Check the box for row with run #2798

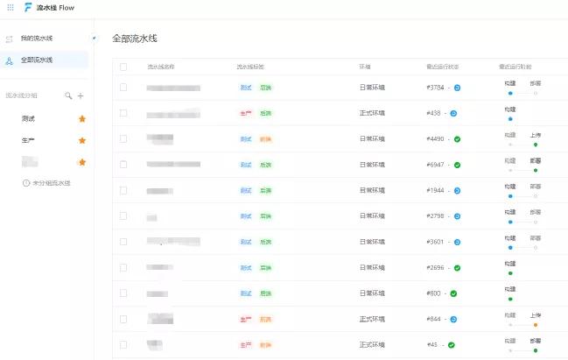point(123,216)
